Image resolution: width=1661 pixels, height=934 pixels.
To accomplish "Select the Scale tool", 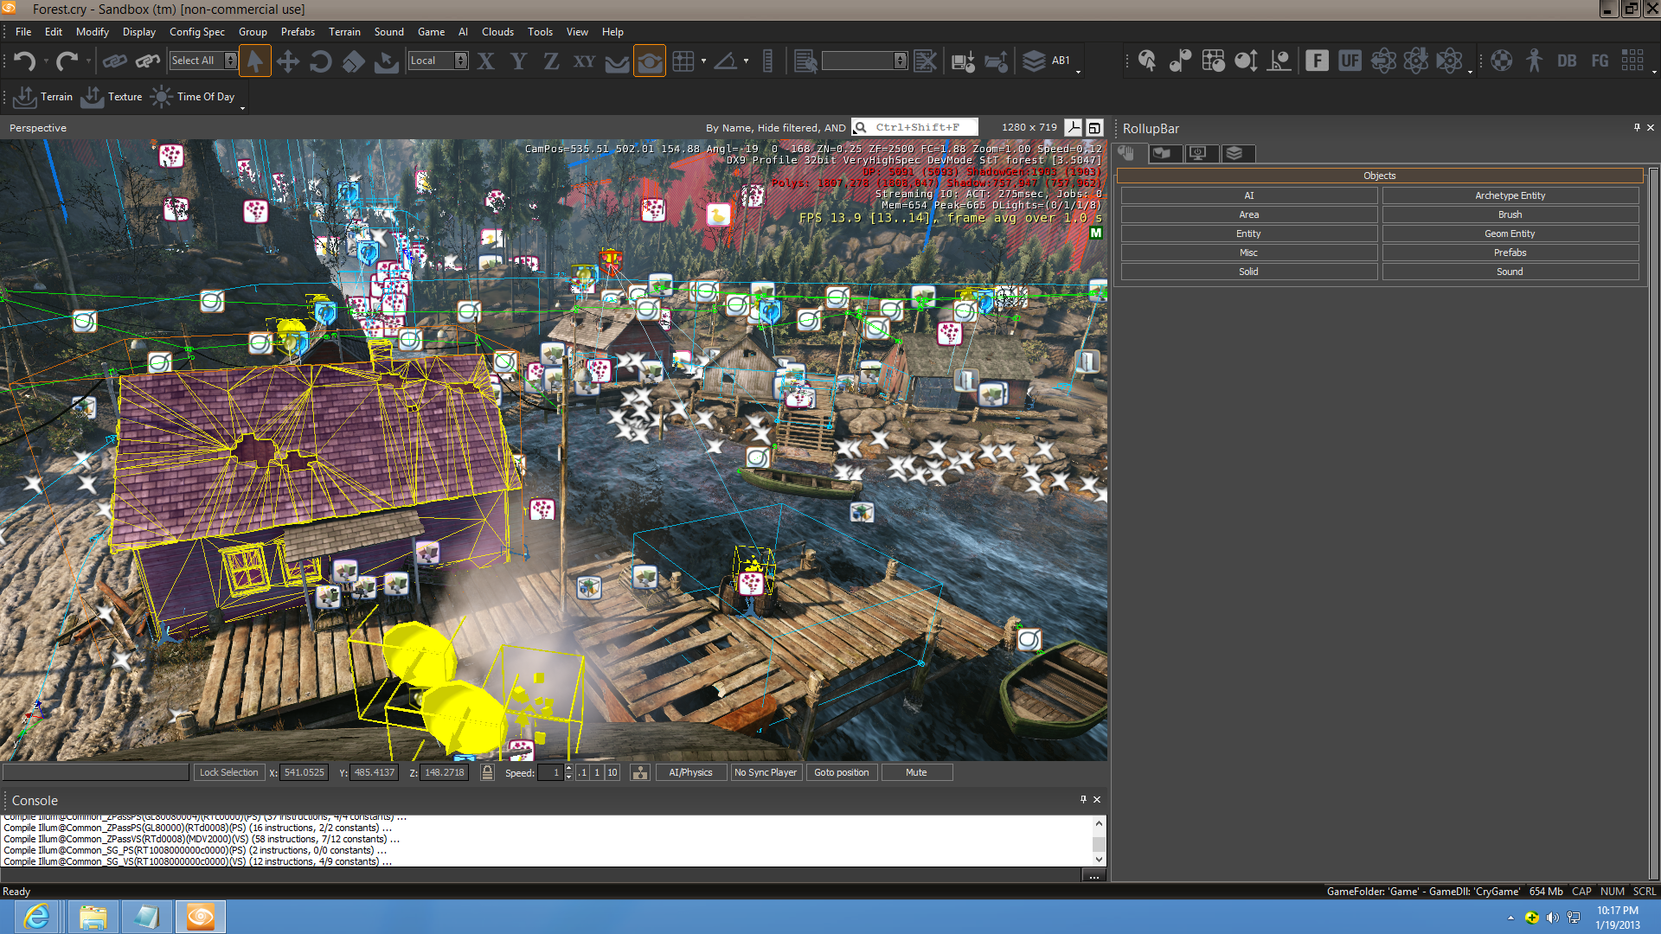I will 353,61.
